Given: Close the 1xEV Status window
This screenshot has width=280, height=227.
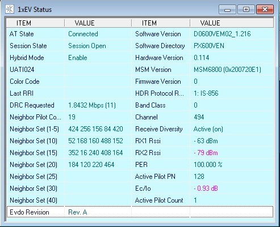Looking at the screenshot, I should tap(265, 10).
